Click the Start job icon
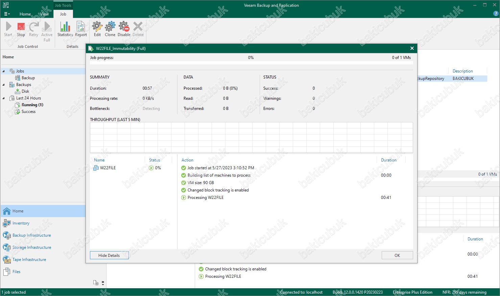This screenshot has width=500, height=296. [x=8, y=29]
